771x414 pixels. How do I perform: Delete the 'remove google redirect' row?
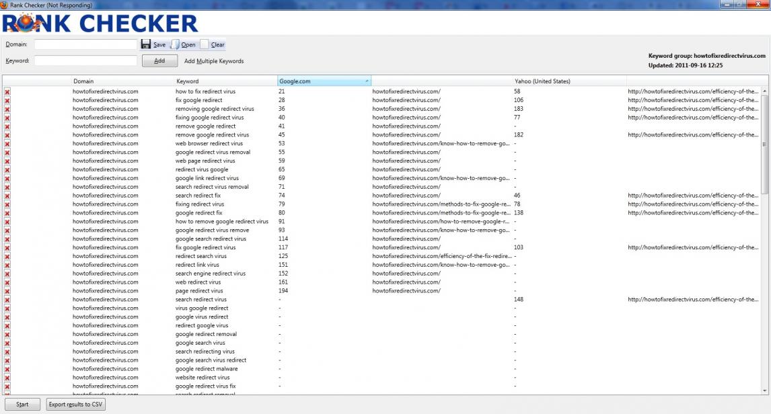(x=7, y=126)
